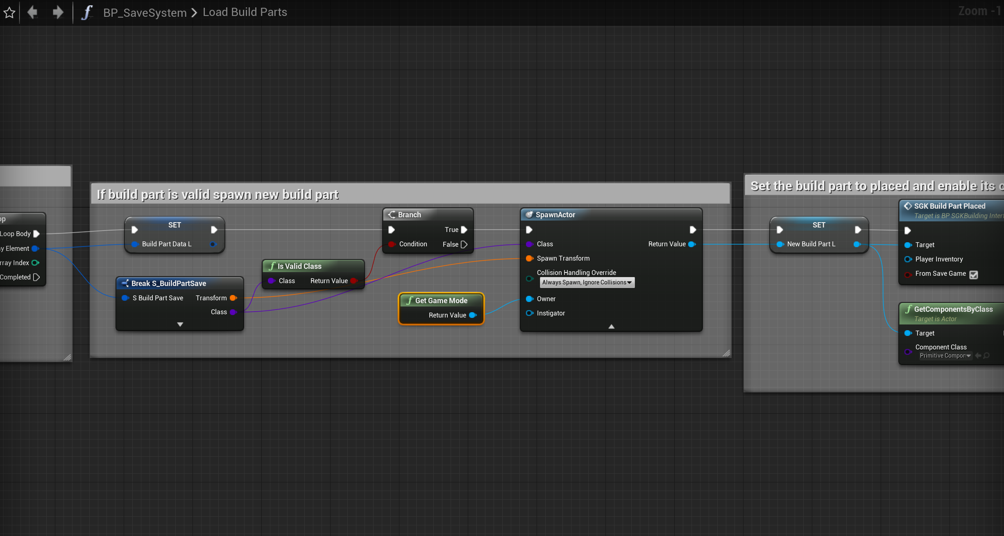Click the Is Valid Class function icon
Viewport: 1004px width, 536px height.
pyautogui.click(x=272, y=266)
